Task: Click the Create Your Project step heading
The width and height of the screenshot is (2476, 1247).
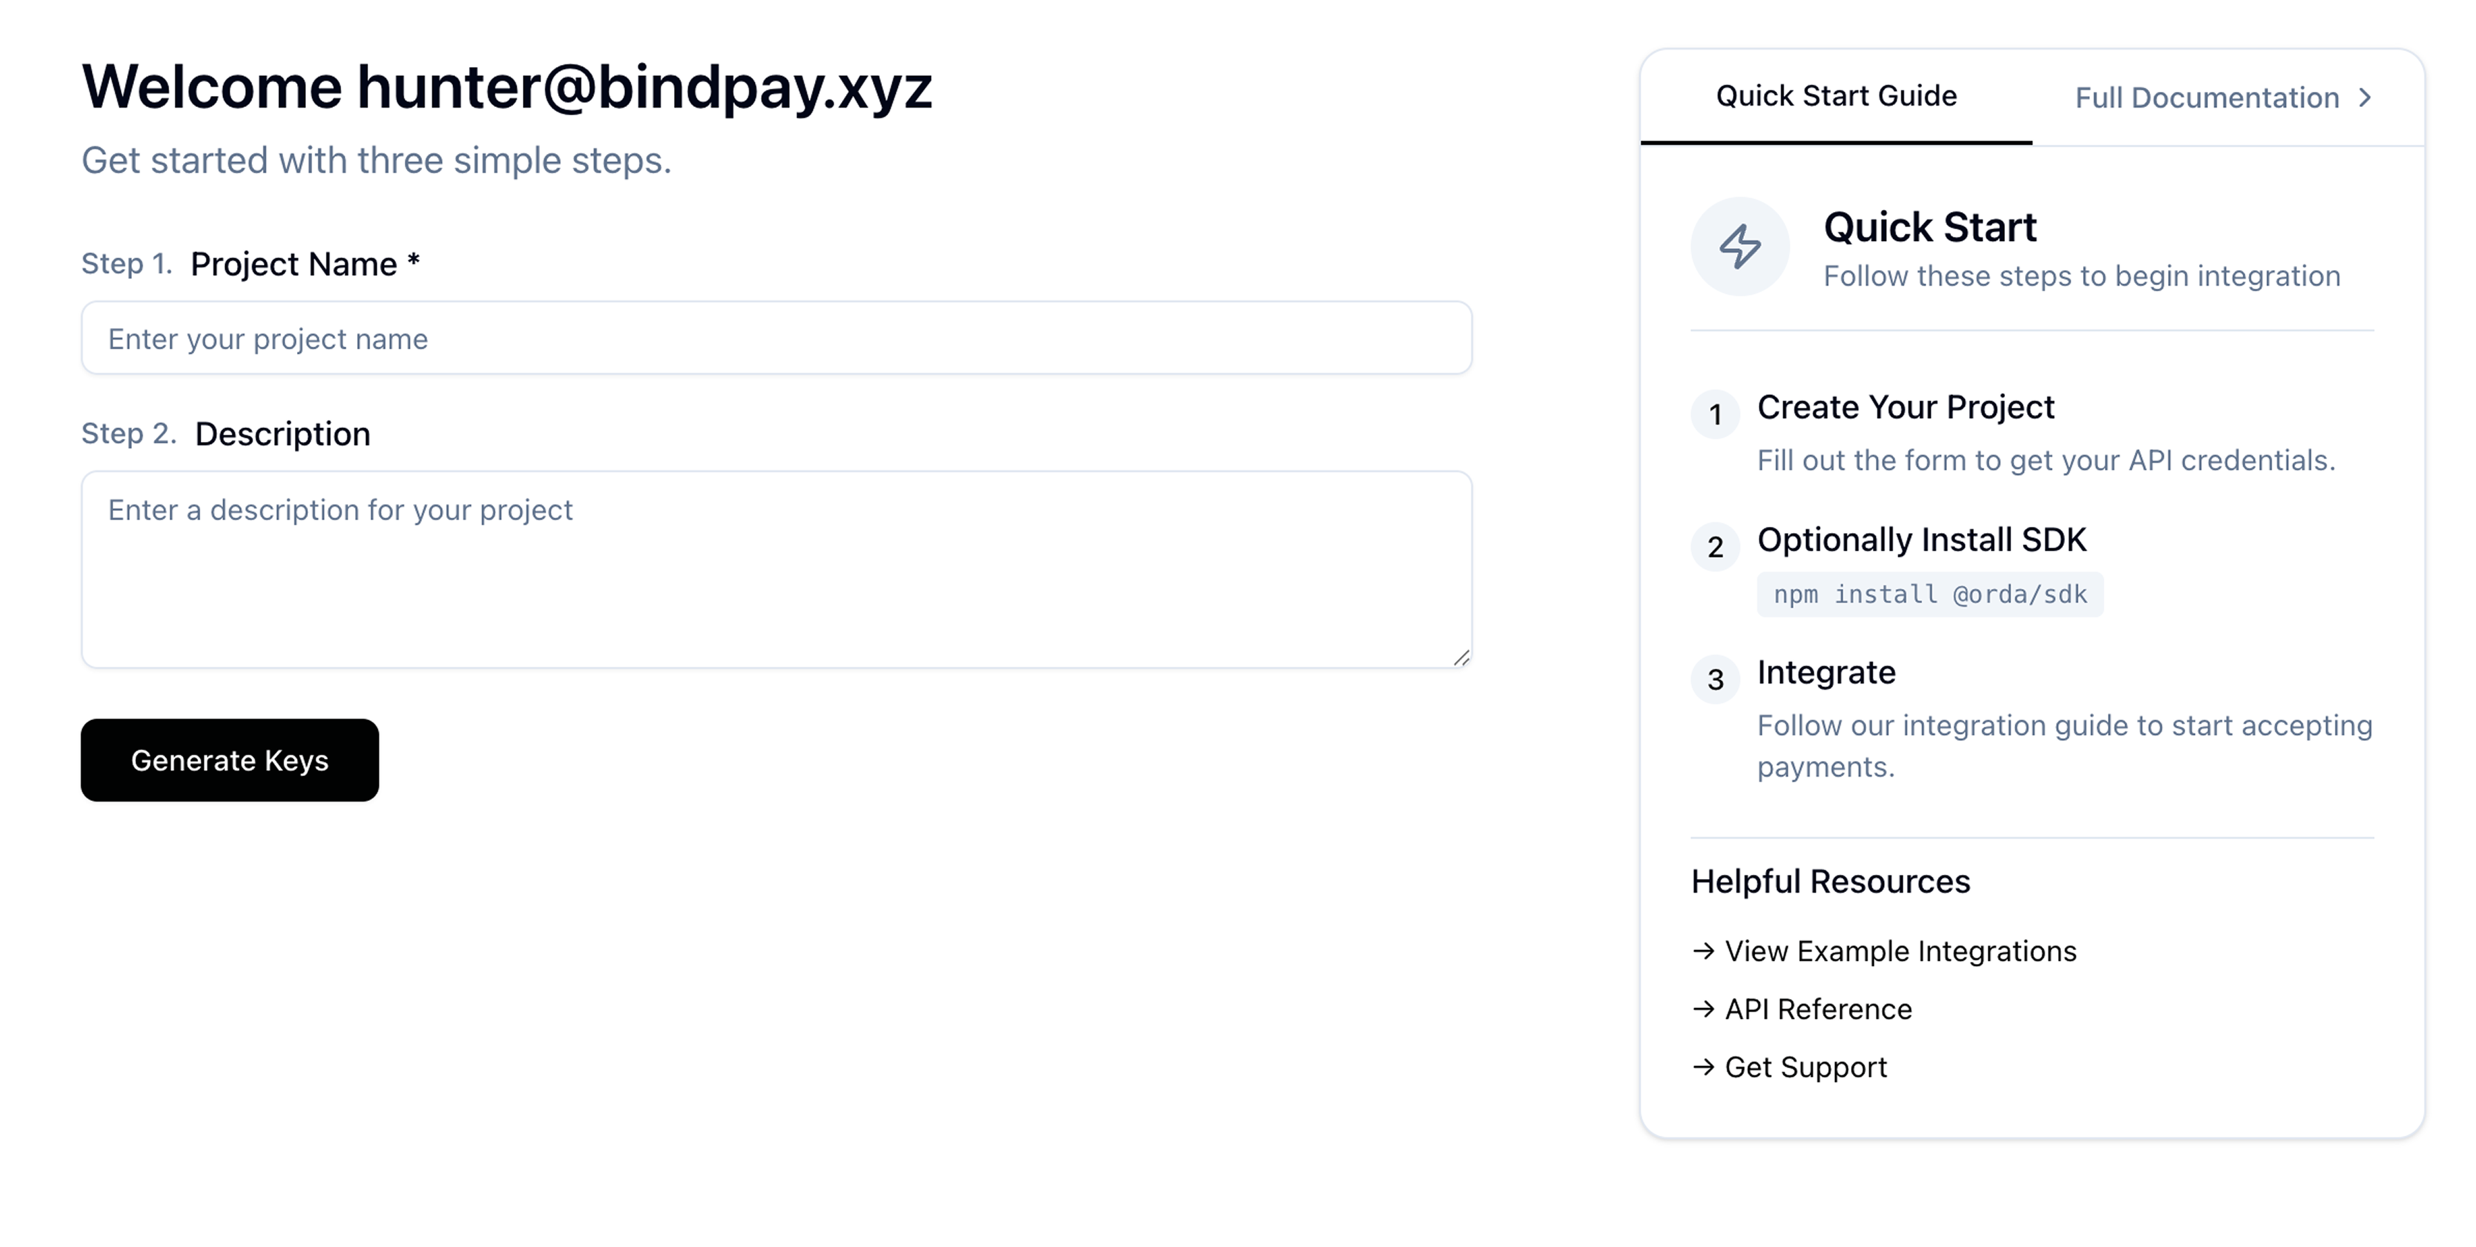Action: tap(1905, 407)
